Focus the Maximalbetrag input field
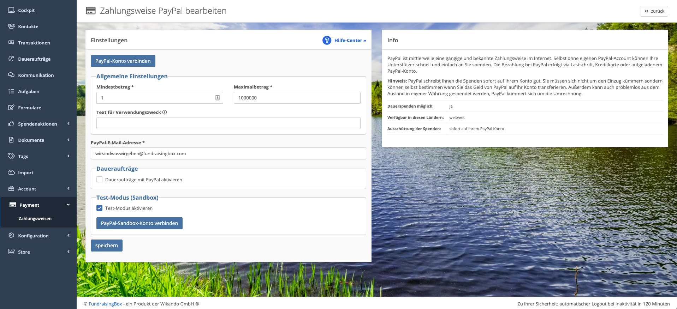Screen dimensions: 677x309 [297, 98]
